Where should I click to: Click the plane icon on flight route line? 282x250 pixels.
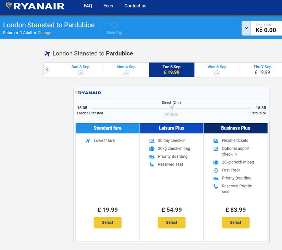click(172, 108)
